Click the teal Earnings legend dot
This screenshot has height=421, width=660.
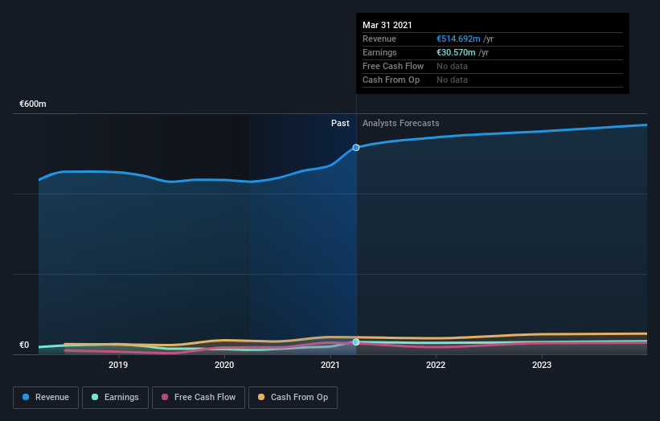click(x=95, y=397)
